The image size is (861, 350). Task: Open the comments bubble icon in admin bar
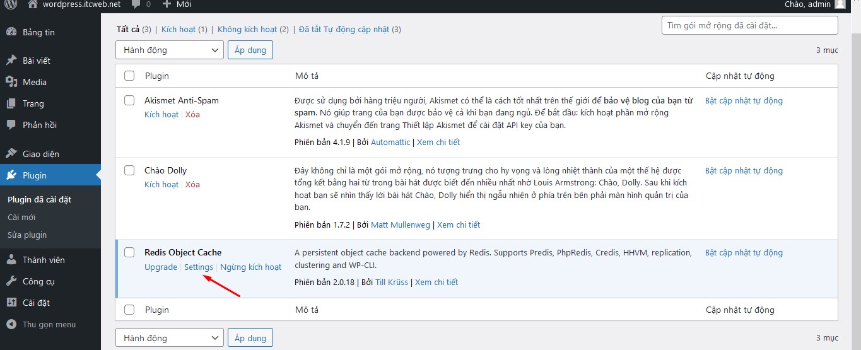point(135,4)
